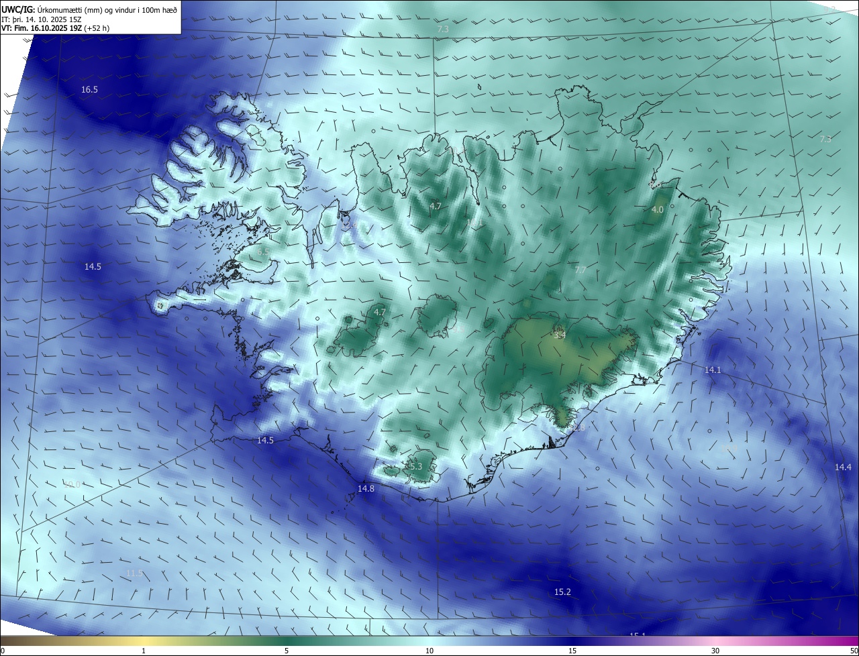Screen dimensions: 859x656
Task: Click the 3.4 value over the glacier
Action: click(x=560, y=335)
